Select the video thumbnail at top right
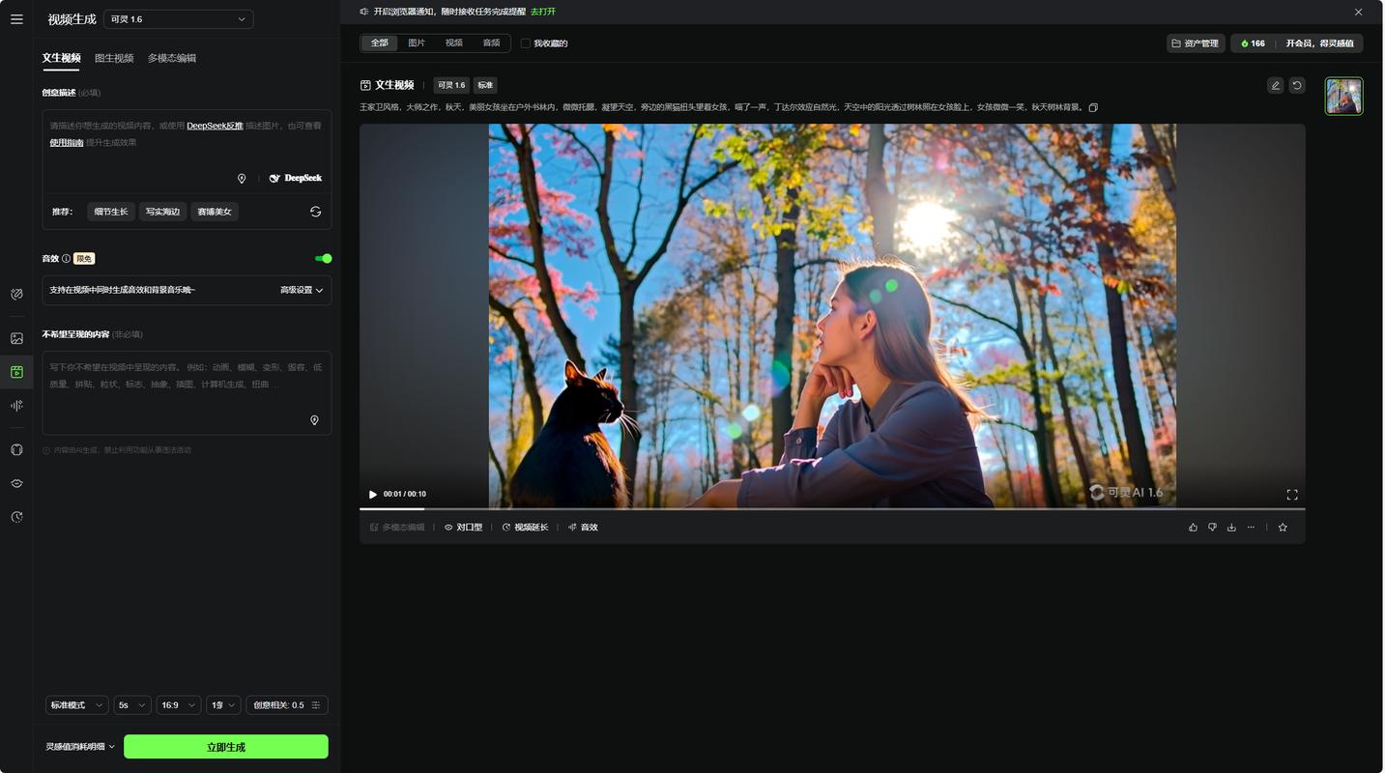Screen dimensions: 1385x773 (1343, 97)
